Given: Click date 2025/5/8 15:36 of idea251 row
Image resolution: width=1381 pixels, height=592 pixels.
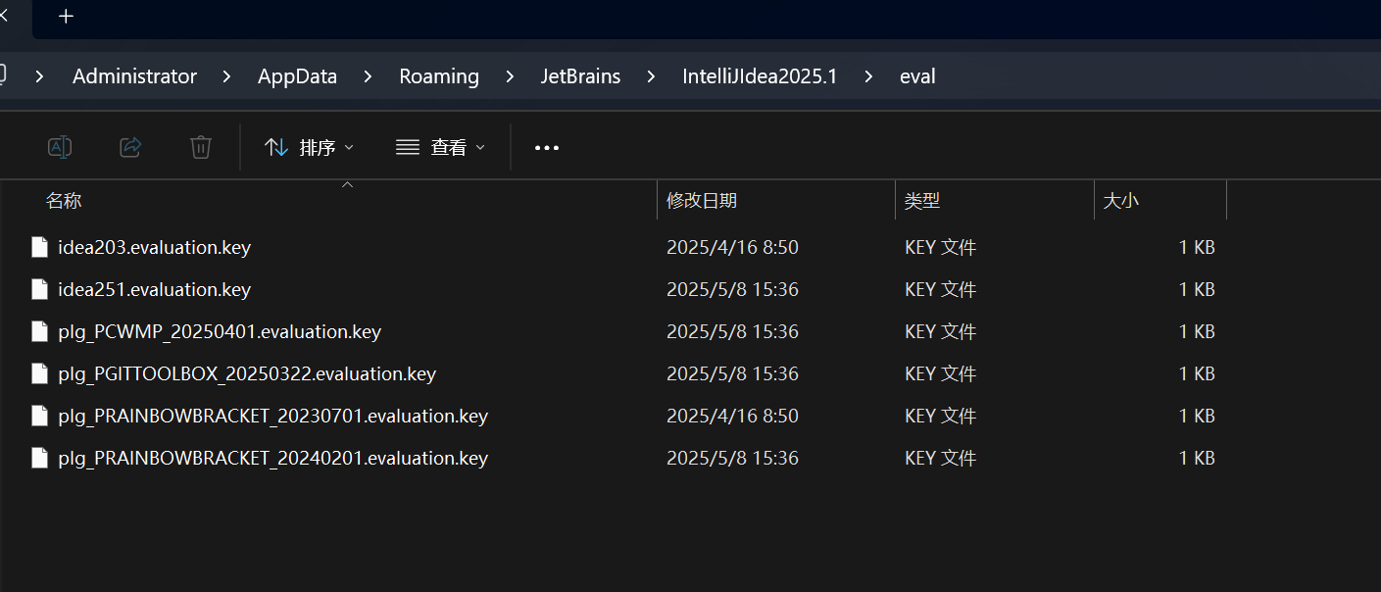Looking at the screenshot, I should coord(732,290).
